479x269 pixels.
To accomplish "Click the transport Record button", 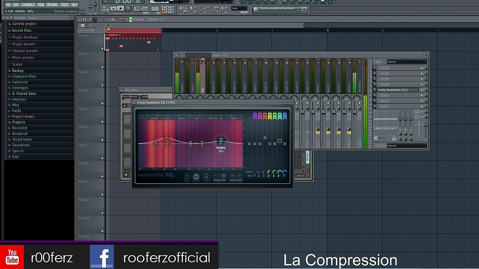I will (128, 8).
